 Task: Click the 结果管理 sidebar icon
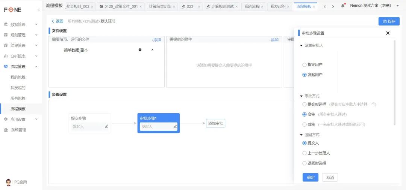pos(6,45)
